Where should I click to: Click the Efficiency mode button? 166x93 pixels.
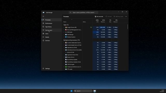tap(119, 17)
